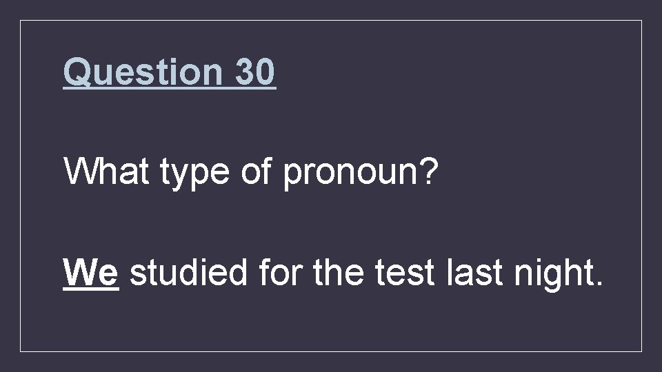Screen dimensions: 662x372
Task: Click the word "the" before "test"
Action: point(338,272)
